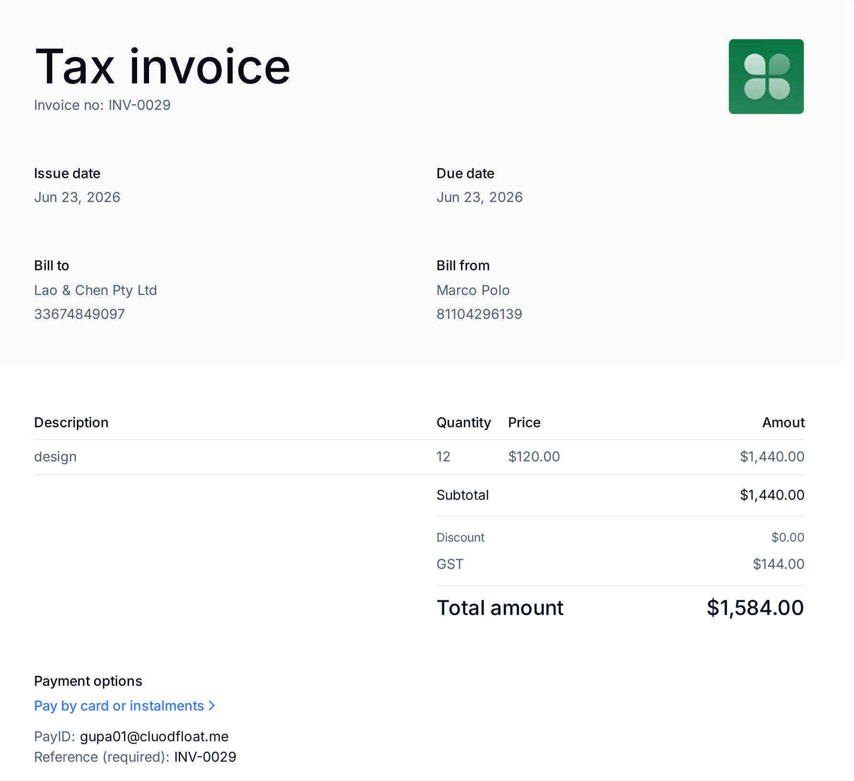Select the due date Jun 23, 2026
The width and height of the screenshot is (854, 781).
click(480, 197)
